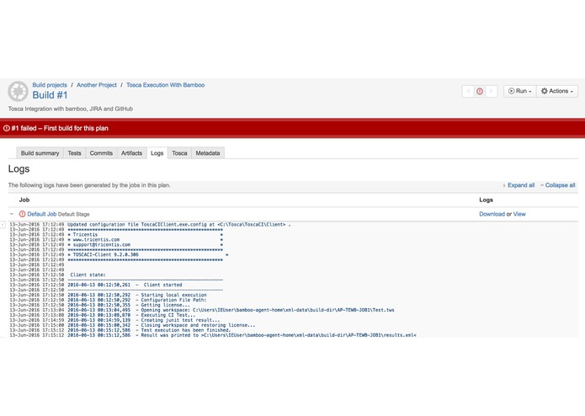The image size is (585, 416).
Task: Open Another Project breadcrumb link
Action: [97, 85]
